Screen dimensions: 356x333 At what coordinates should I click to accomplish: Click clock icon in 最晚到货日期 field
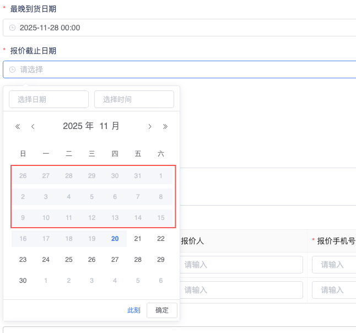point(13,28)
